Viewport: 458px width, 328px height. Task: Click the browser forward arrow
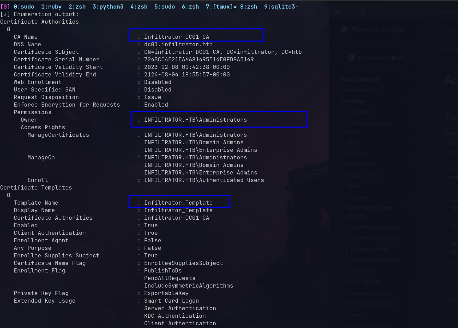350,12
